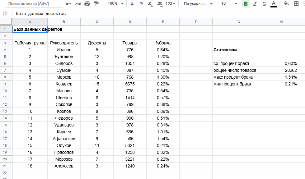The width and height of the screenshot is (305, 179).
Task: Activate the Paint format roller icon
Action: click(x=96, y=3)
